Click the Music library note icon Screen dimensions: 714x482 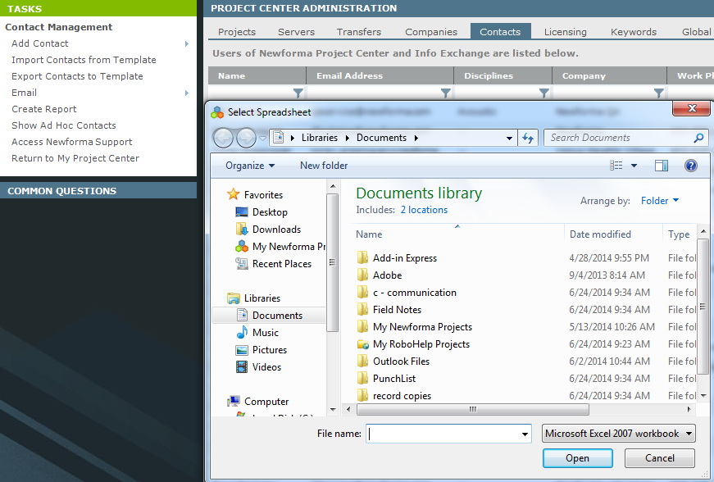pos(242,332)
